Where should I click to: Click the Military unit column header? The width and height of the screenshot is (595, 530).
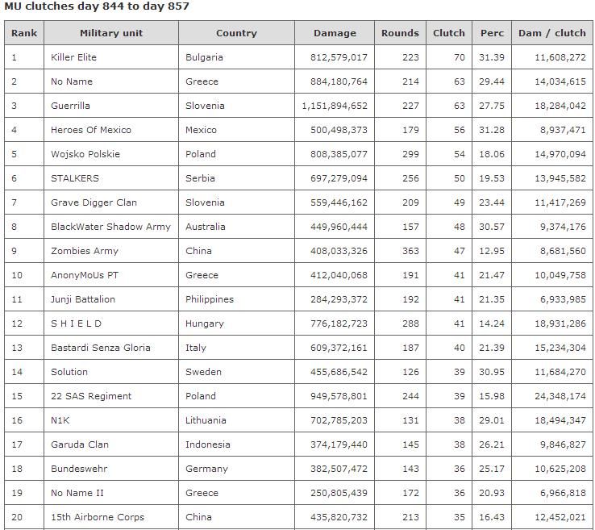pos(111,33)
